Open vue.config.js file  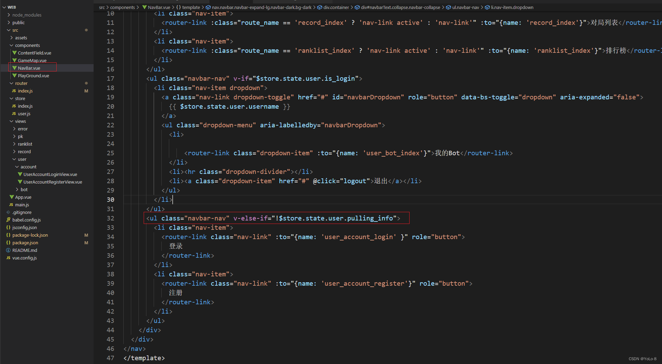[25, 258]
